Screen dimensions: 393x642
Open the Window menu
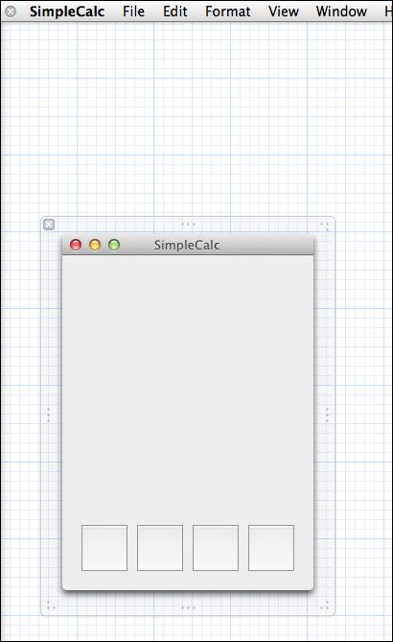coord(341,12)
